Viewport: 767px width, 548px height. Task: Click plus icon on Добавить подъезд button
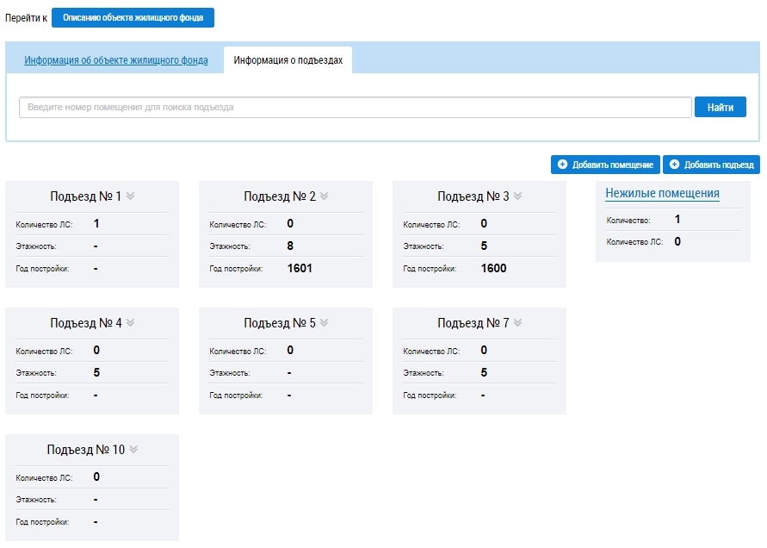click(x=674, y=165)
